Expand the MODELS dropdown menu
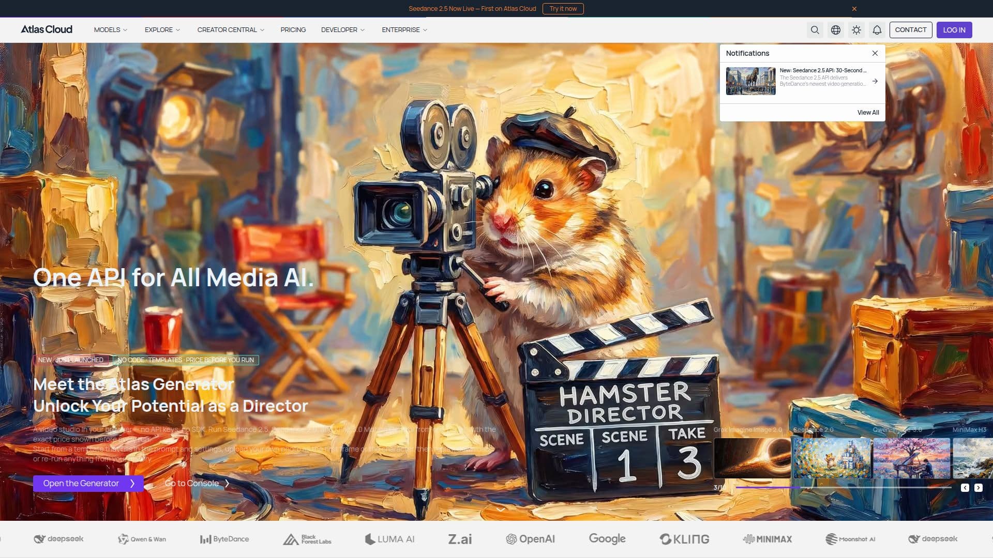993x558 pixels. (111, 30)
